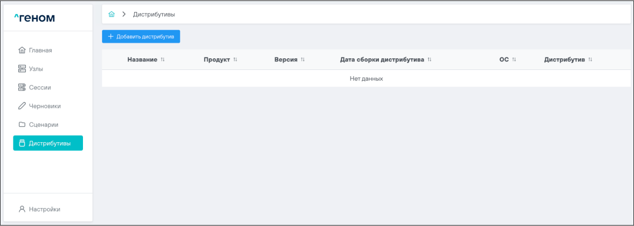Click the Геном logo
The image size is (634, 226).
point(35,18)
